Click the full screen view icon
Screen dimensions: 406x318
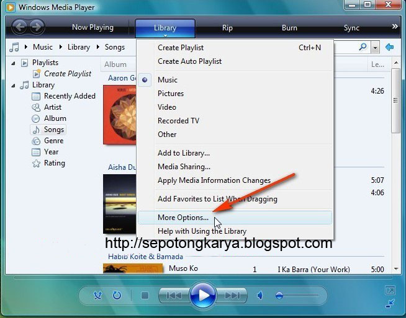(390, 290)
